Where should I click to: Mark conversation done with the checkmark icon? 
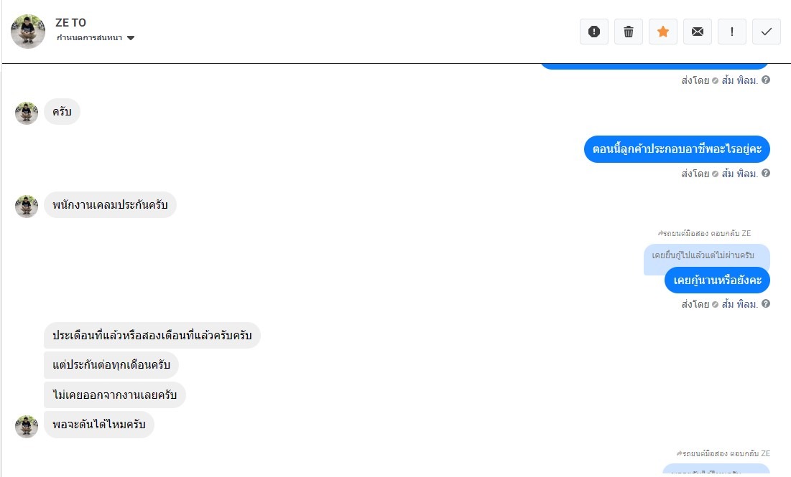(x=767, y=32)
